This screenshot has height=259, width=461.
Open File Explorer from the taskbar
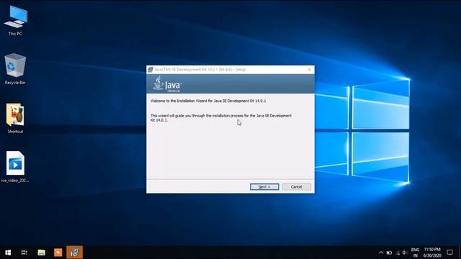point(41,253)
